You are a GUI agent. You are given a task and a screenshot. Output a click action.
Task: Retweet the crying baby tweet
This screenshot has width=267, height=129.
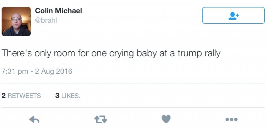[100, 119]
